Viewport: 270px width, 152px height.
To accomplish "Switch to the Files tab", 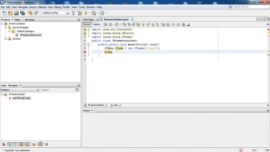I will [x=17, y=20].
